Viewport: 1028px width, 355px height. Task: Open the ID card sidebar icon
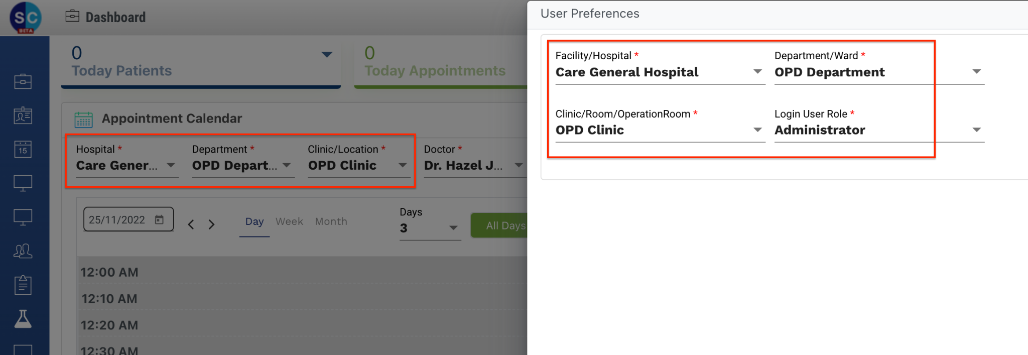[x=23, y=115]
